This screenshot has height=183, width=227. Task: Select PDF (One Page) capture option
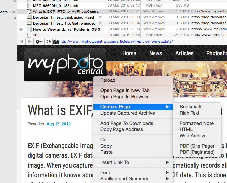click(197, 146)
